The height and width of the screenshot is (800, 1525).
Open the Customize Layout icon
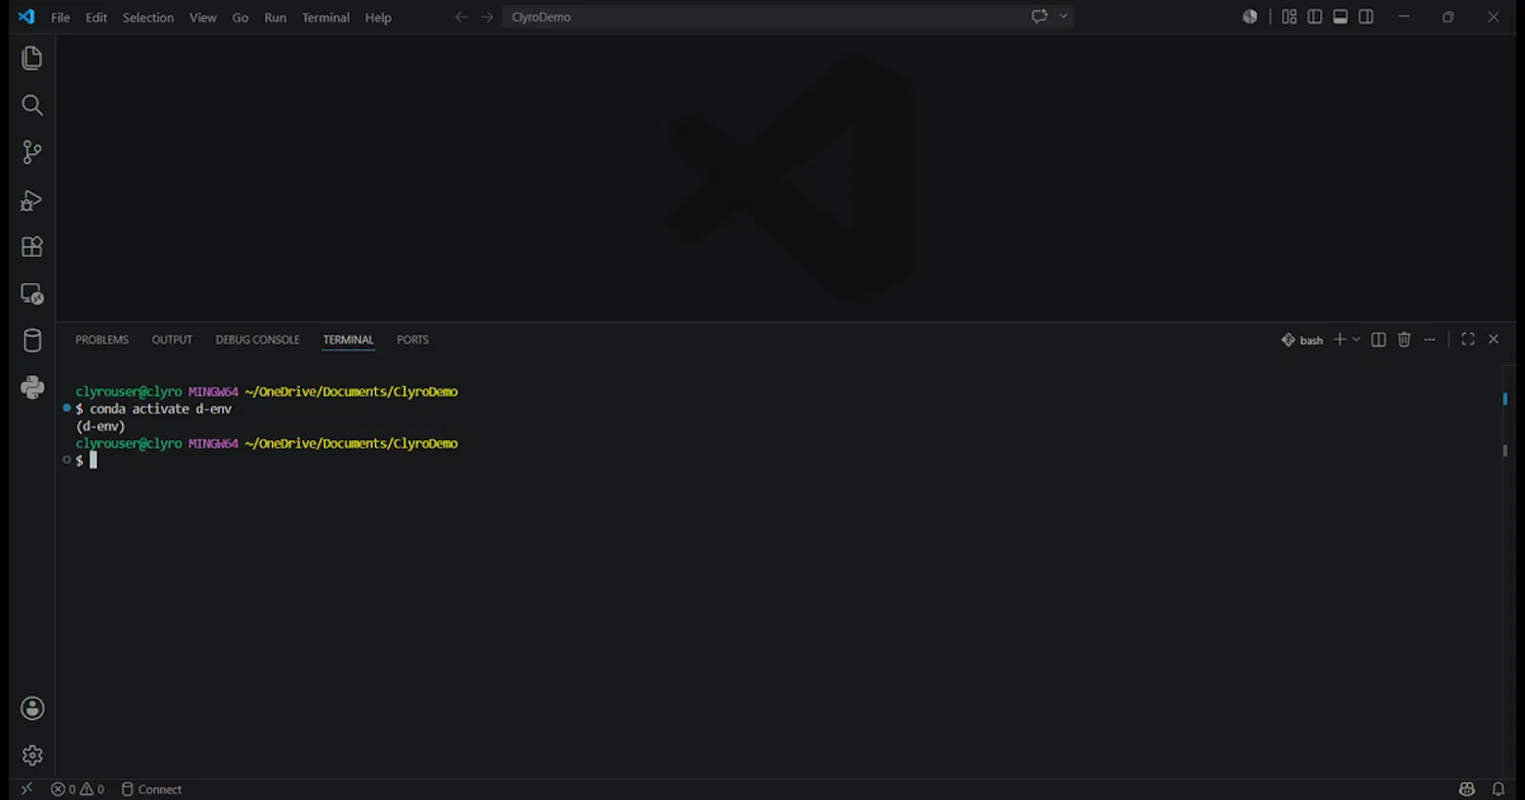pyautogui.click(x=1290, y=17)
